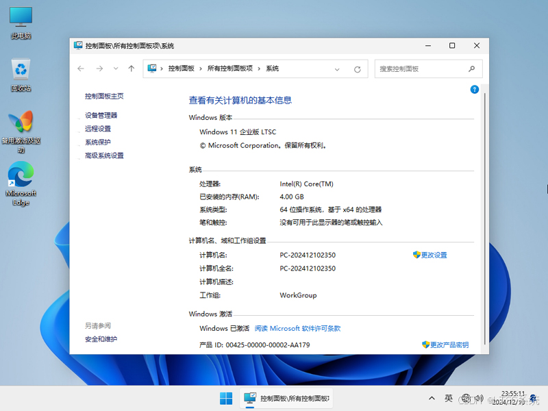The width and height of the screenshot is (548, 411).
Task: Click the WorkGroup value
Action: pos(298,295)
